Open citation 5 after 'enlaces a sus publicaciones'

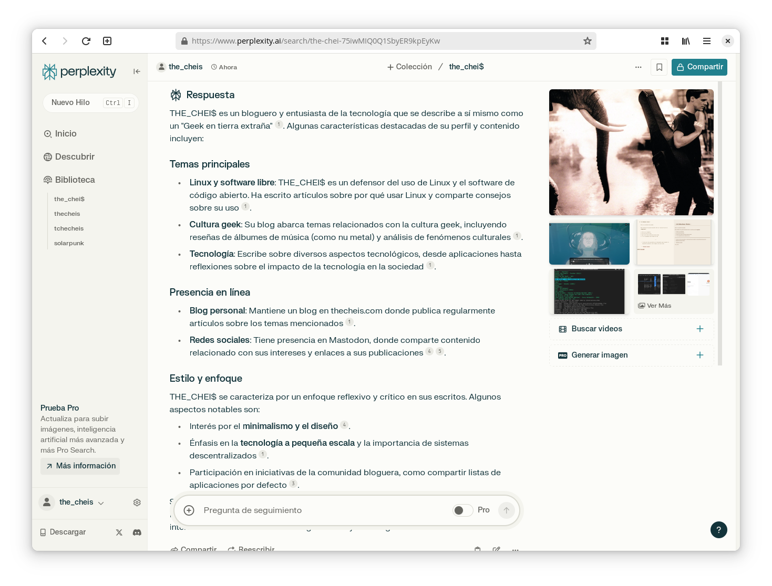coord(440,351)
